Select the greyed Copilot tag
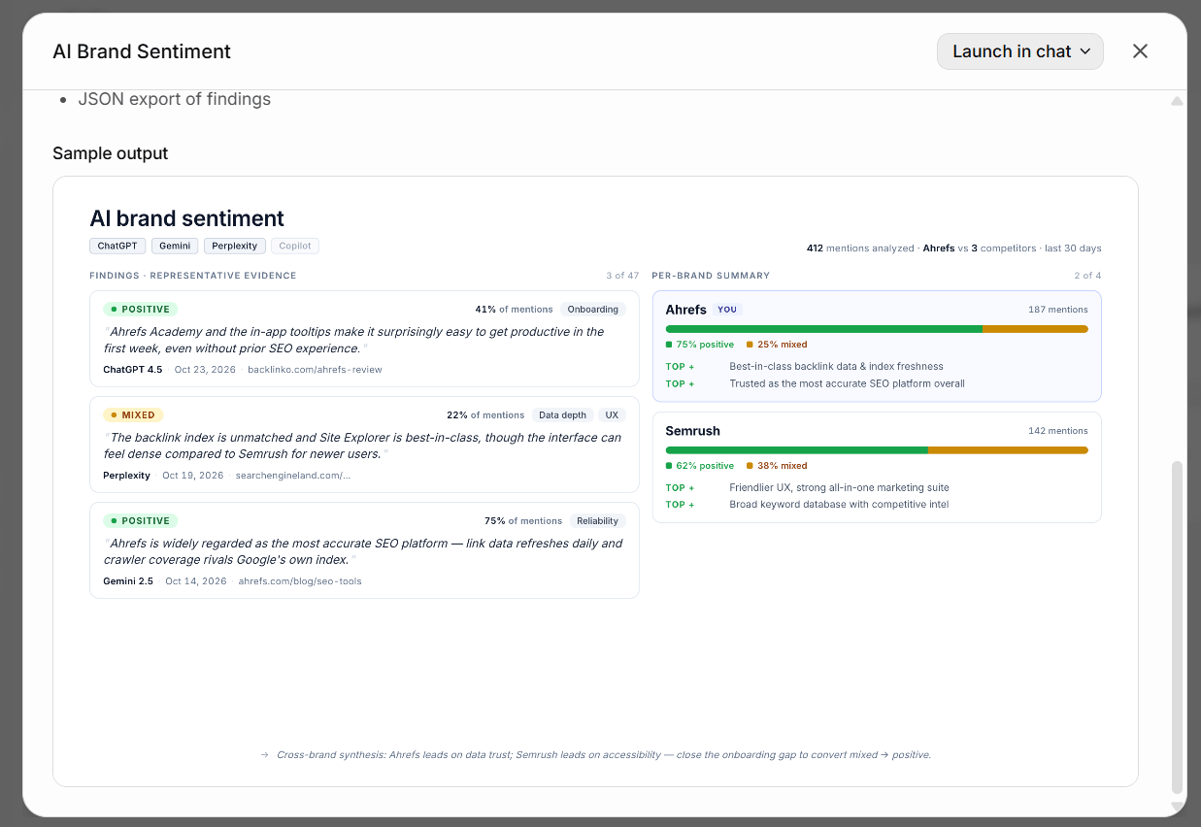Screen dimensions: 1201x827 click(x=295, y=247)
